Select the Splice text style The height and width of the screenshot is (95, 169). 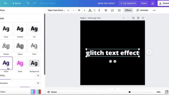[x=20, y=46]
